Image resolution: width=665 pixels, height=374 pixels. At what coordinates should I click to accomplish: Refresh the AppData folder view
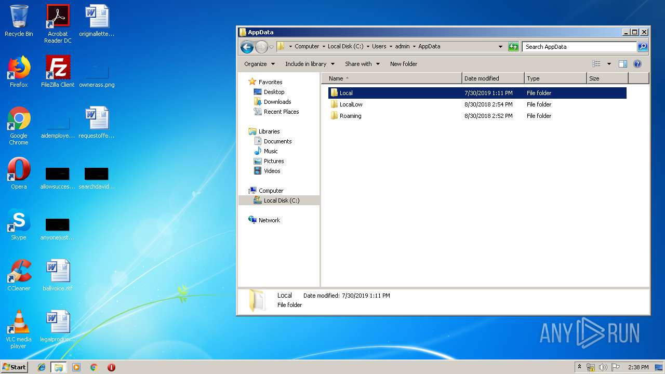click(x=513, y=47)
